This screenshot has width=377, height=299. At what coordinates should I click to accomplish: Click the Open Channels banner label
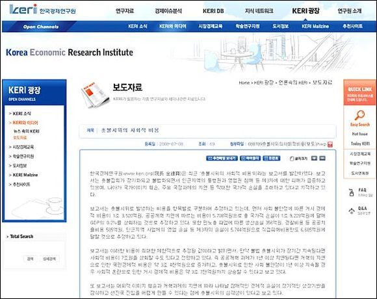[x=41, y=27]
